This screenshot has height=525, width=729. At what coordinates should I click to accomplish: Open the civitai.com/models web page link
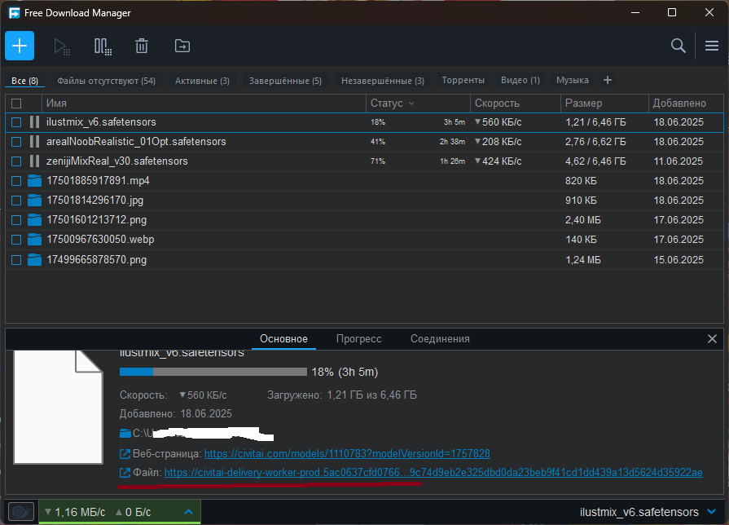[347, 453]
